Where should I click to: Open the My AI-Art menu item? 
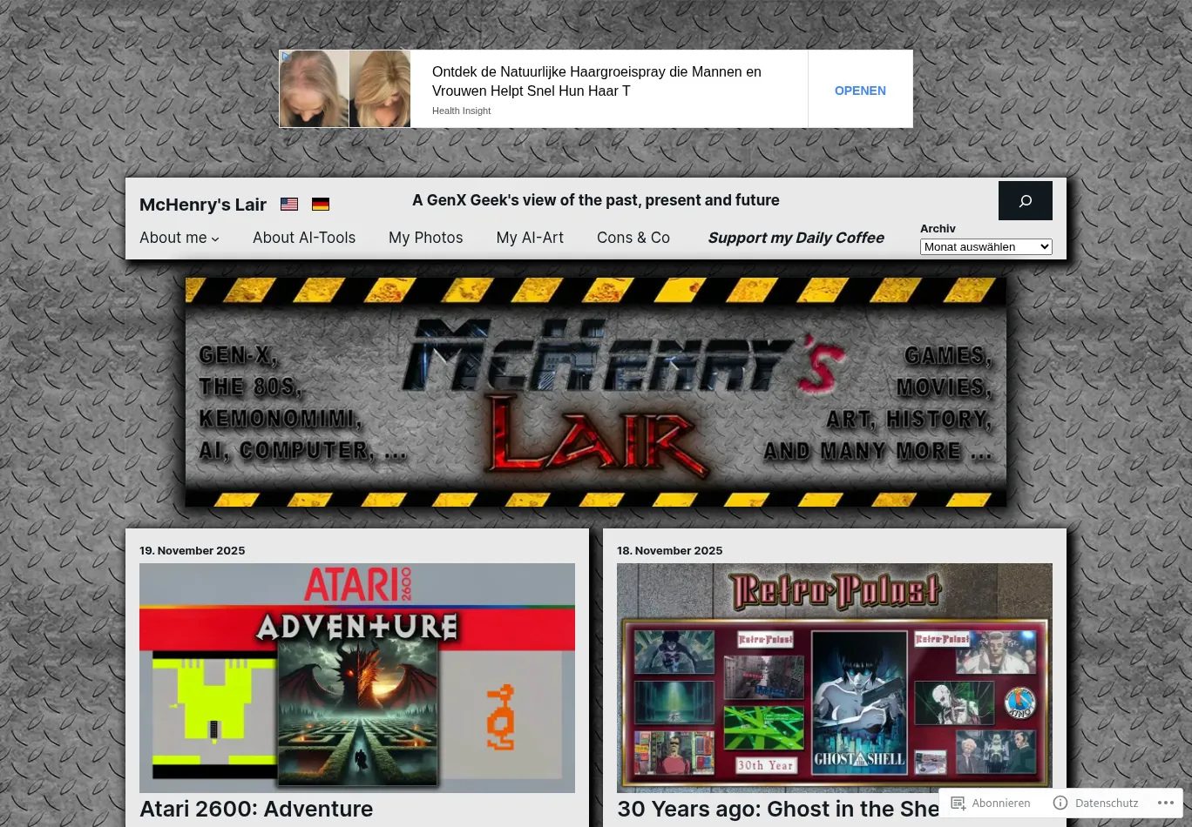(530, 238)
